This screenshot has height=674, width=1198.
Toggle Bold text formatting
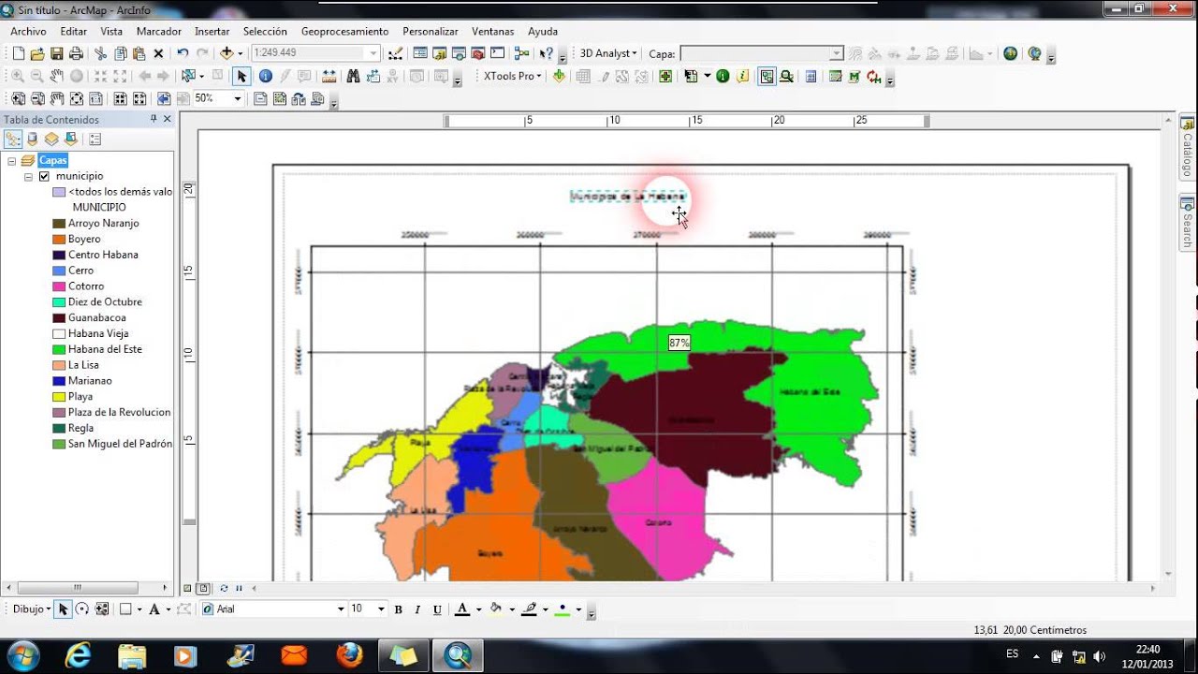[x=398, y=609]
